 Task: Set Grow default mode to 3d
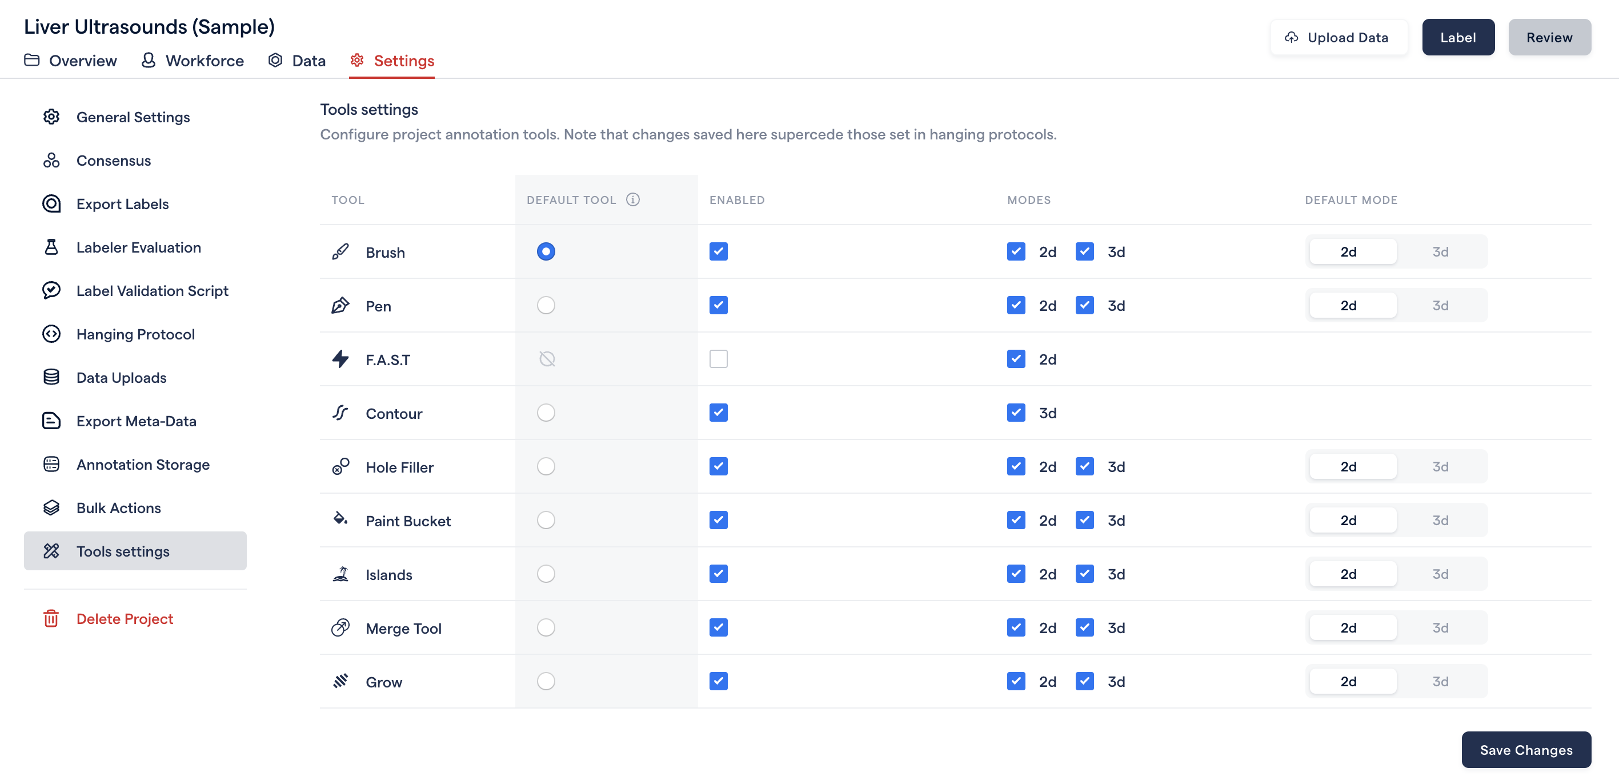point(1441,681)
